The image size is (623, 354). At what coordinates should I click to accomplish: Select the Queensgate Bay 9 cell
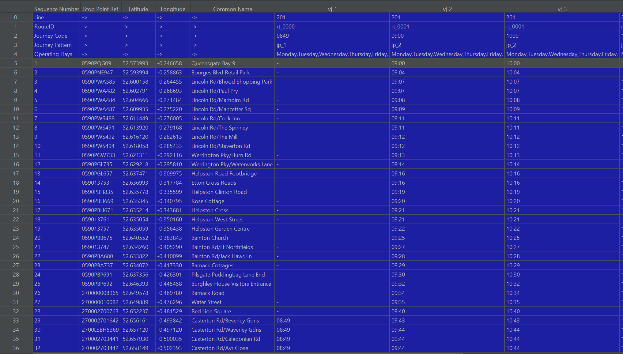[x=232, y=63]
